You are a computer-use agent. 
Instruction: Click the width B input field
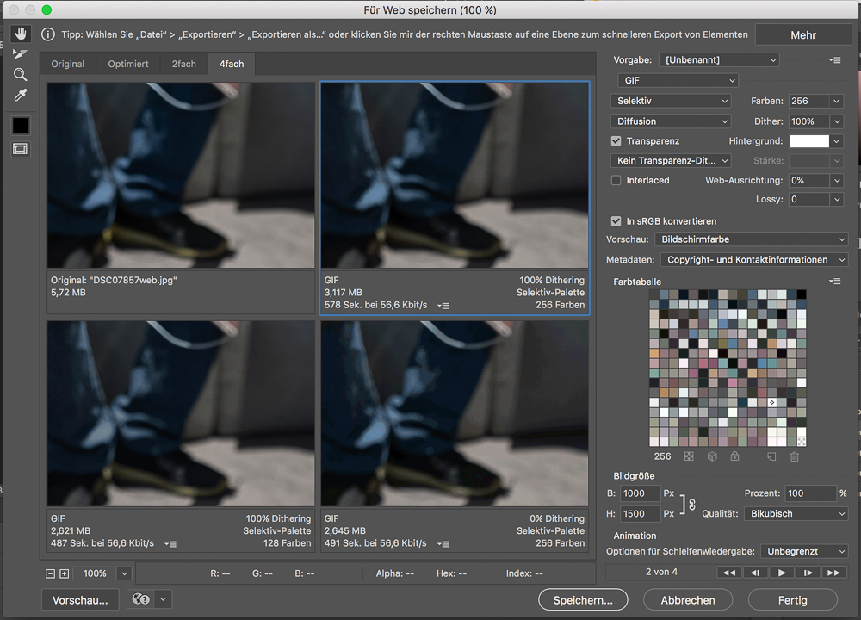coord(641,493)
